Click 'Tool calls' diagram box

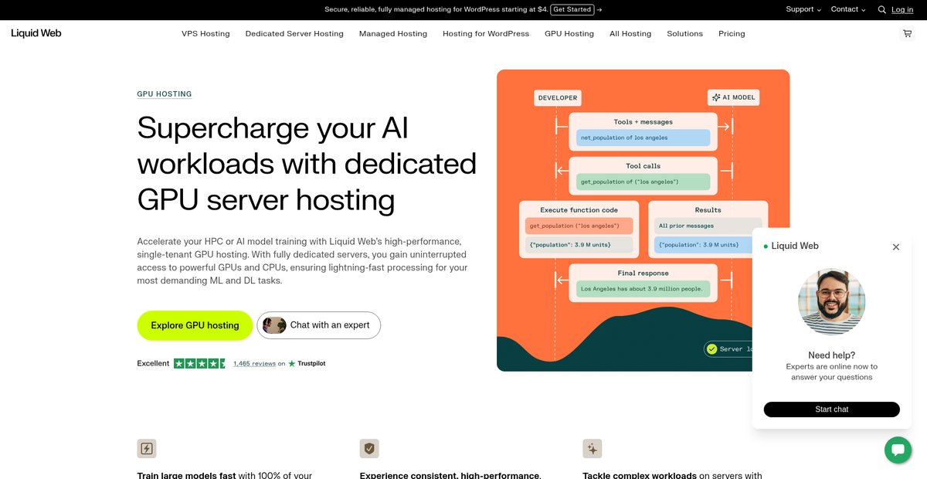[x=643, y=176]
